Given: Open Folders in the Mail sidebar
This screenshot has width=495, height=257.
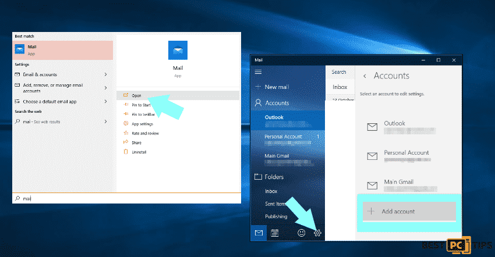Looking at the screenshot, I should (274, 177).
